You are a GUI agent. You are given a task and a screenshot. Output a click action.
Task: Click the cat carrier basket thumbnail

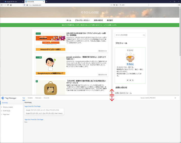[50, 88]
